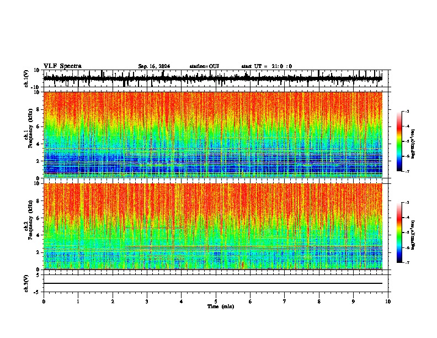Click the "ch.3(V)" axis label

click(x=26, y=283)
